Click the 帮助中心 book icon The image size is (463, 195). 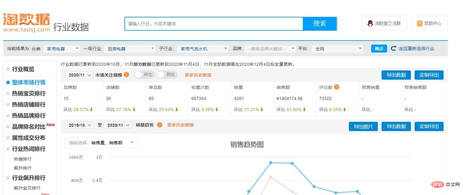point(420,23)
